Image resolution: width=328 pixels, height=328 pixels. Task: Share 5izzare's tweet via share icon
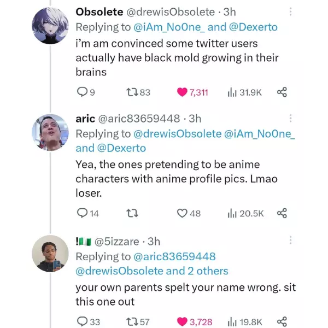pyautogui.click(x=282, y=321)
